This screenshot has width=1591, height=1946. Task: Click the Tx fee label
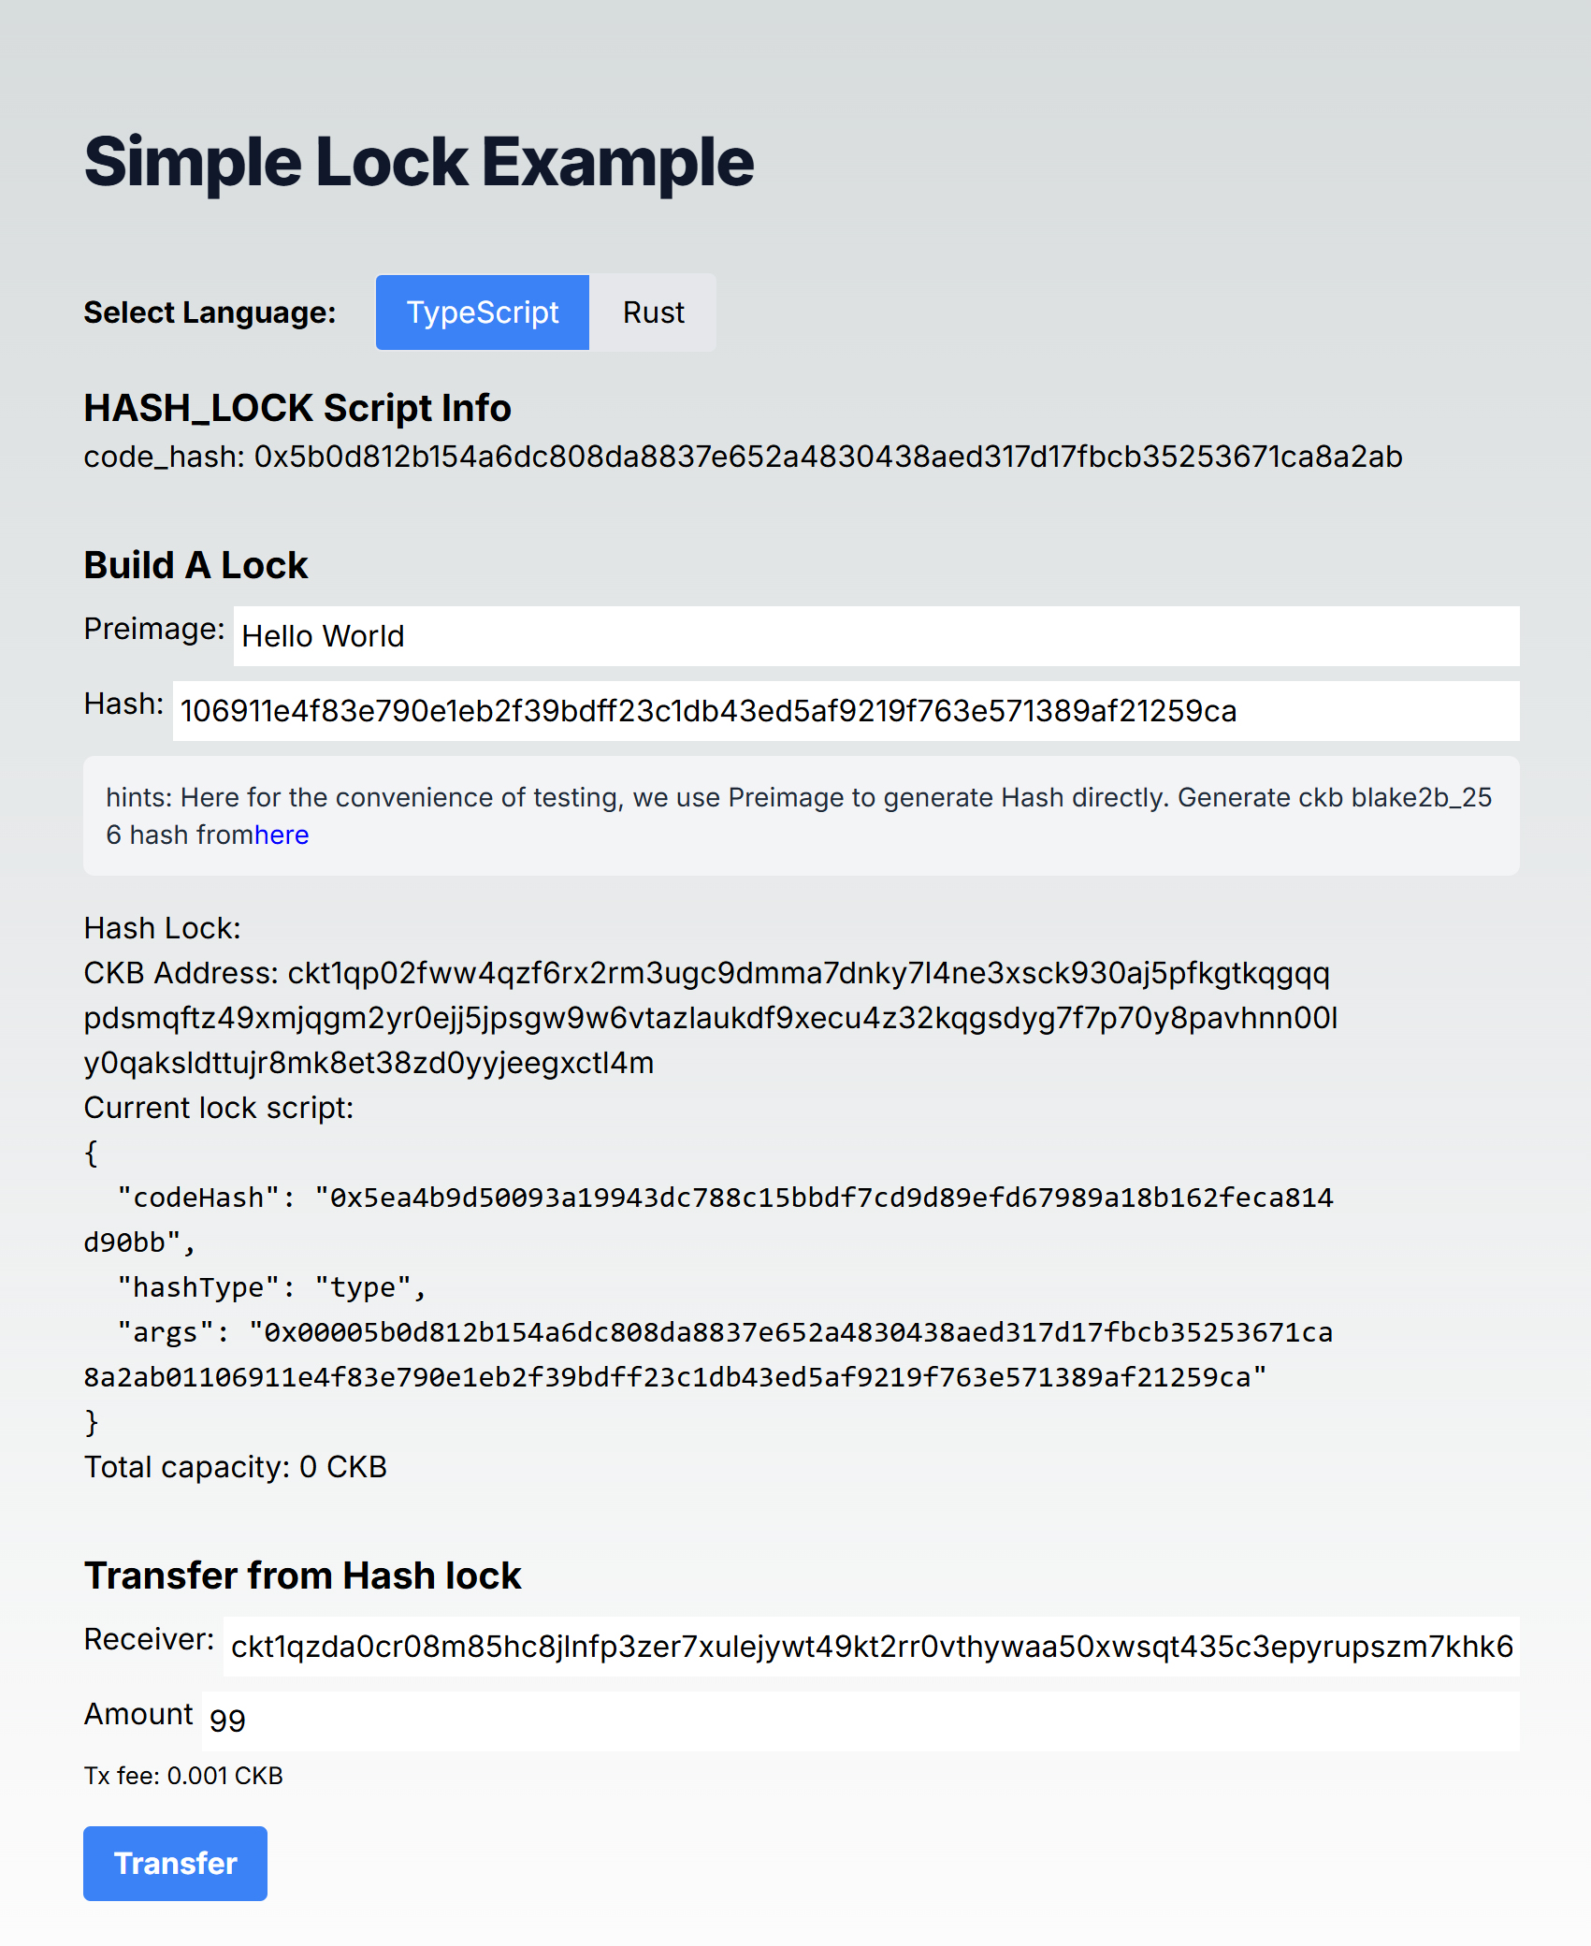[183, 1776]
